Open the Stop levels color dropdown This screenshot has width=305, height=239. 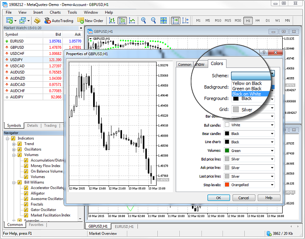tap(249, 185)
